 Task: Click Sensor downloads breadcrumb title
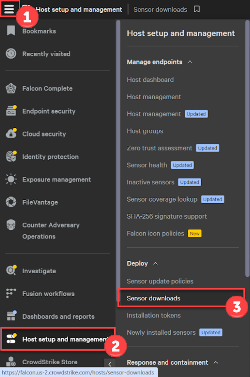click(160, 9)
